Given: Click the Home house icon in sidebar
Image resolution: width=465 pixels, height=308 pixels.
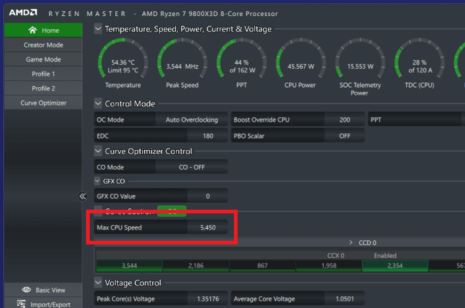Looking at the screenshot, I should [33, 30].
